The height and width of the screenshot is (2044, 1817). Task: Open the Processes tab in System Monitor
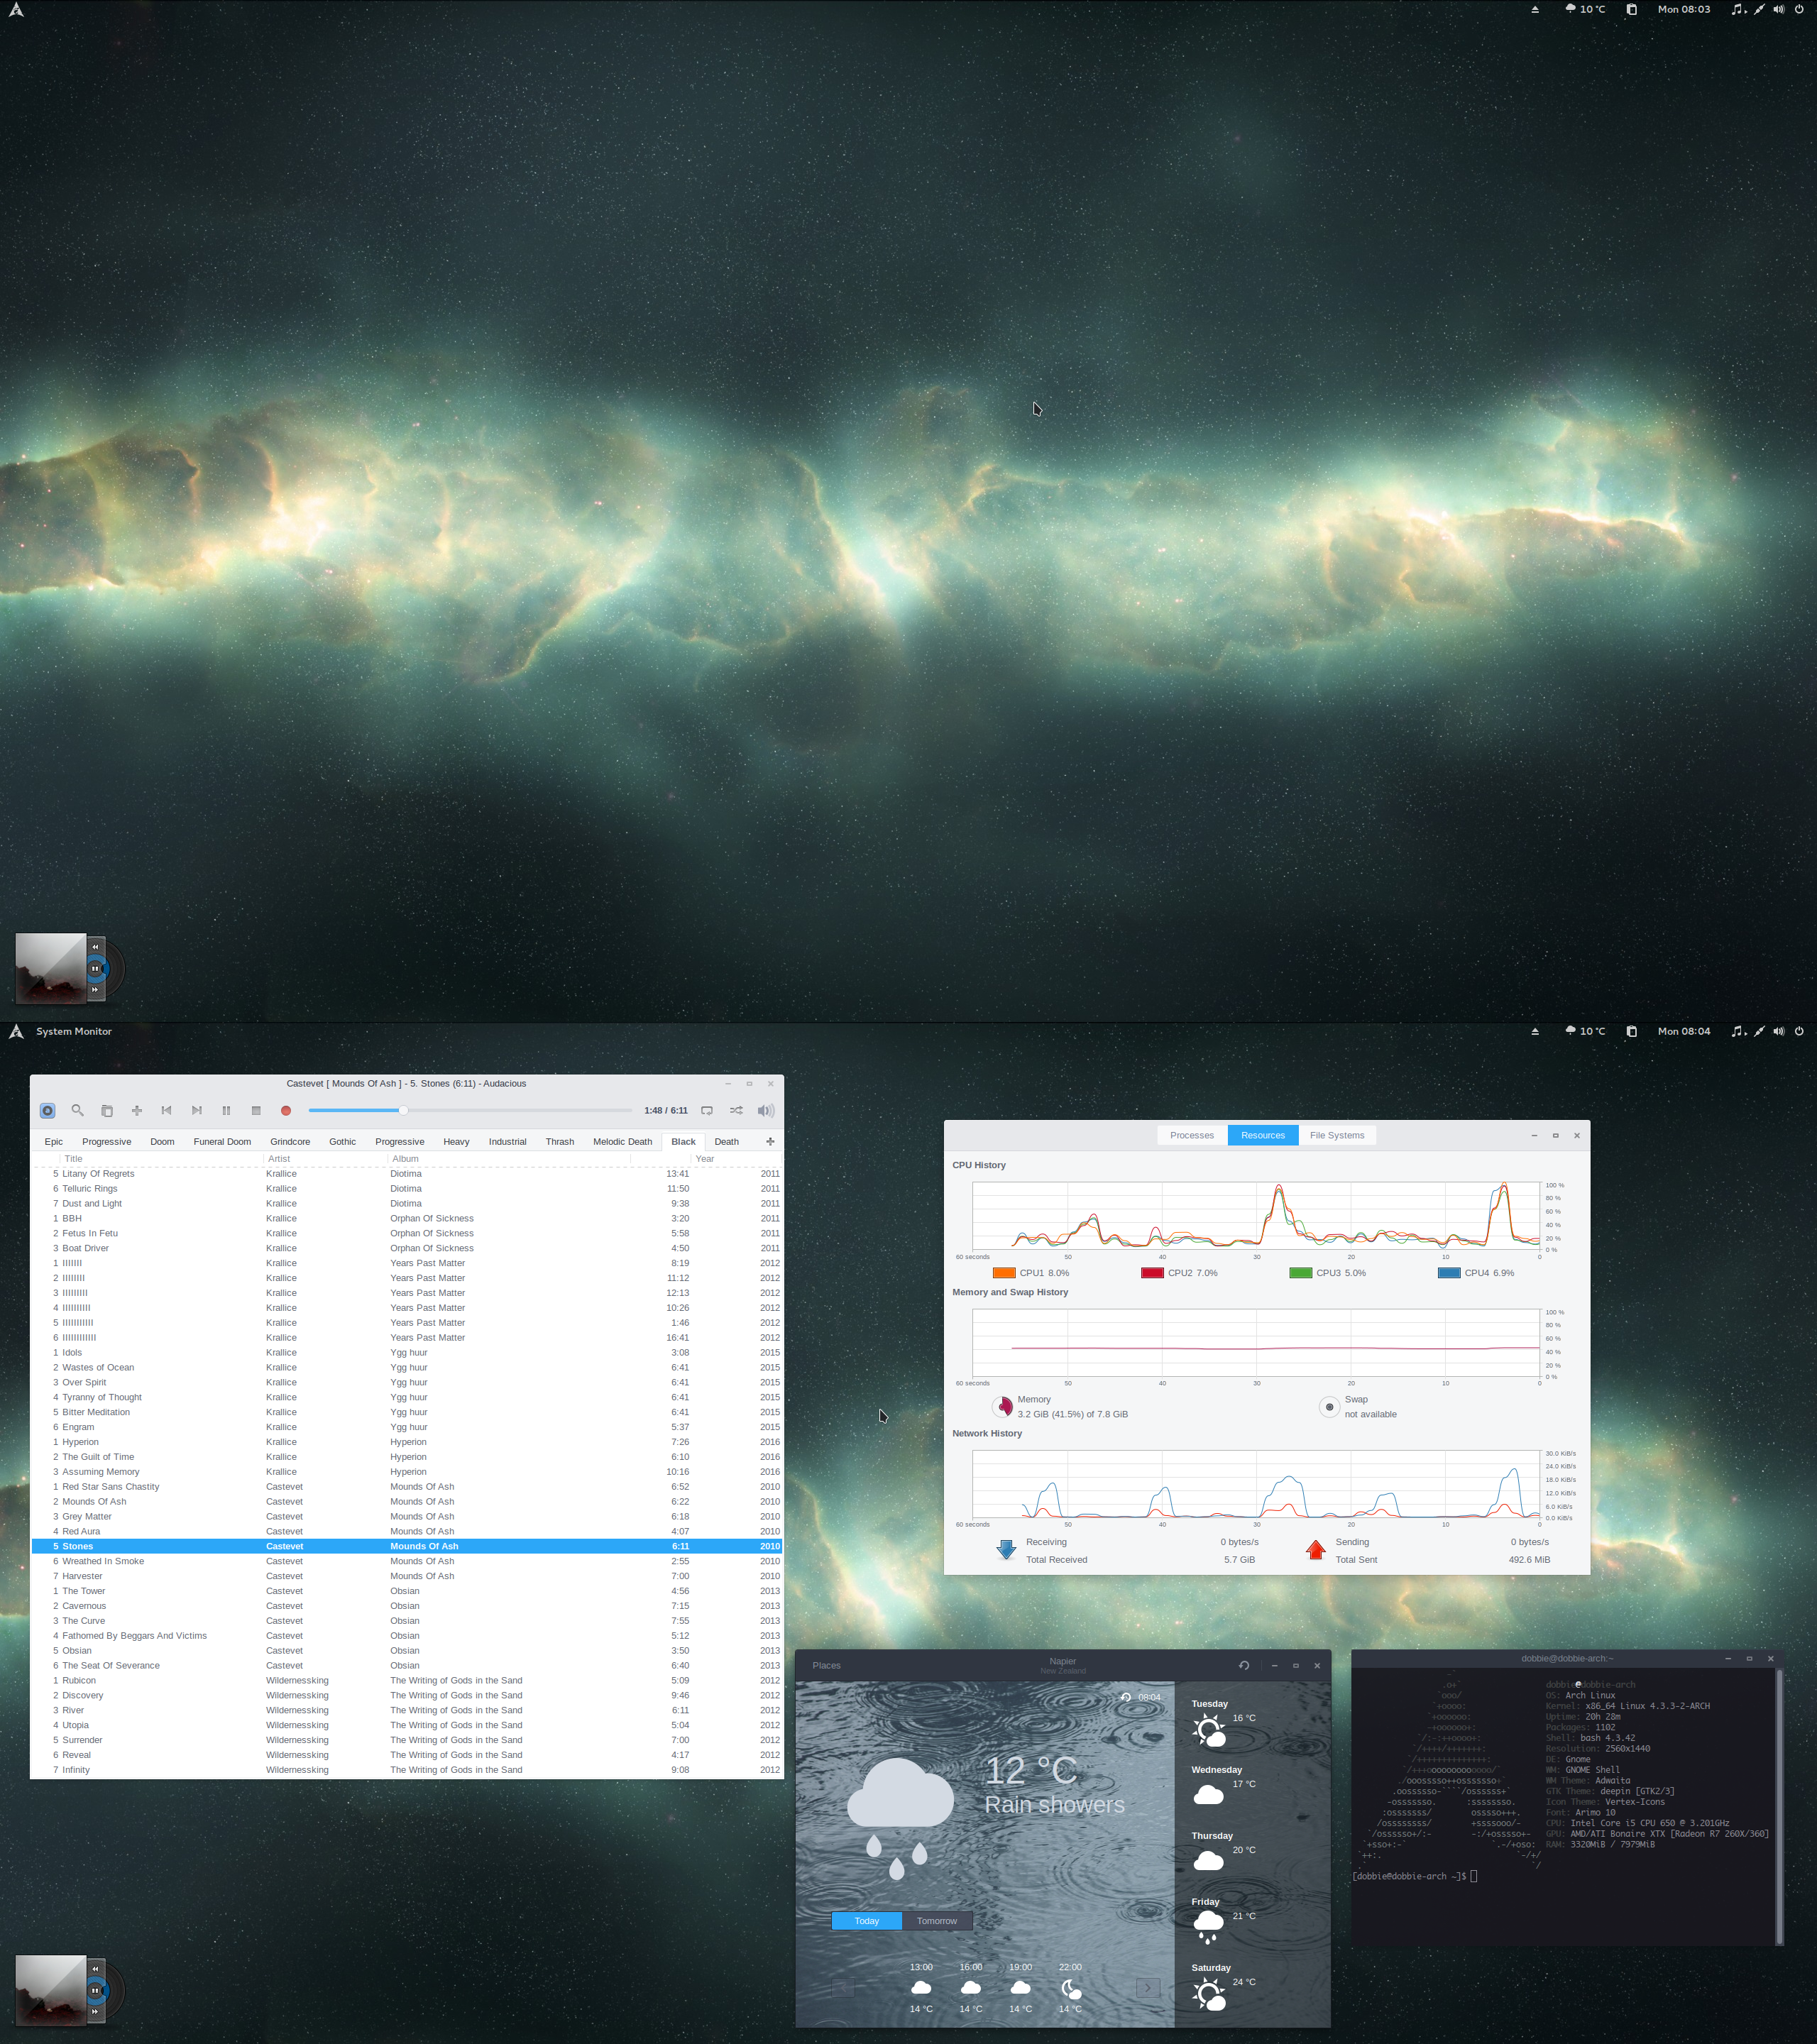(x=1192, y=1135)
